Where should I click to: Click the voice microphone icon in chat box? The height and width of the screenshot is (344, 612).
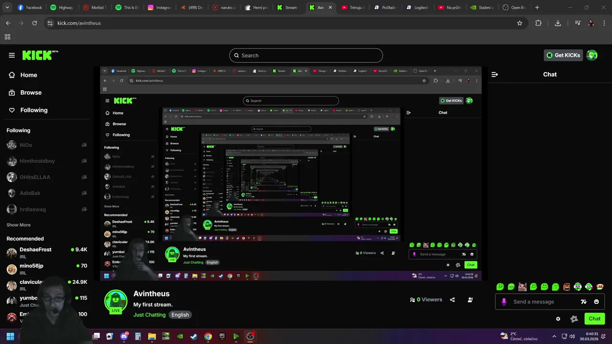(x=503, y=302)
